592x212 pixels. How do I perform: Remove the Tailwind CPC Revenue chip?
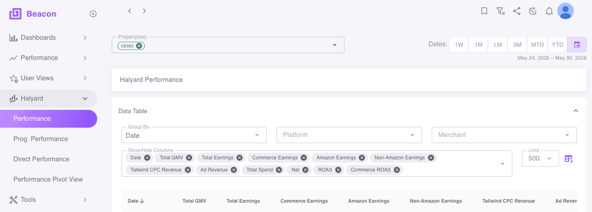(x=188, y=170)
